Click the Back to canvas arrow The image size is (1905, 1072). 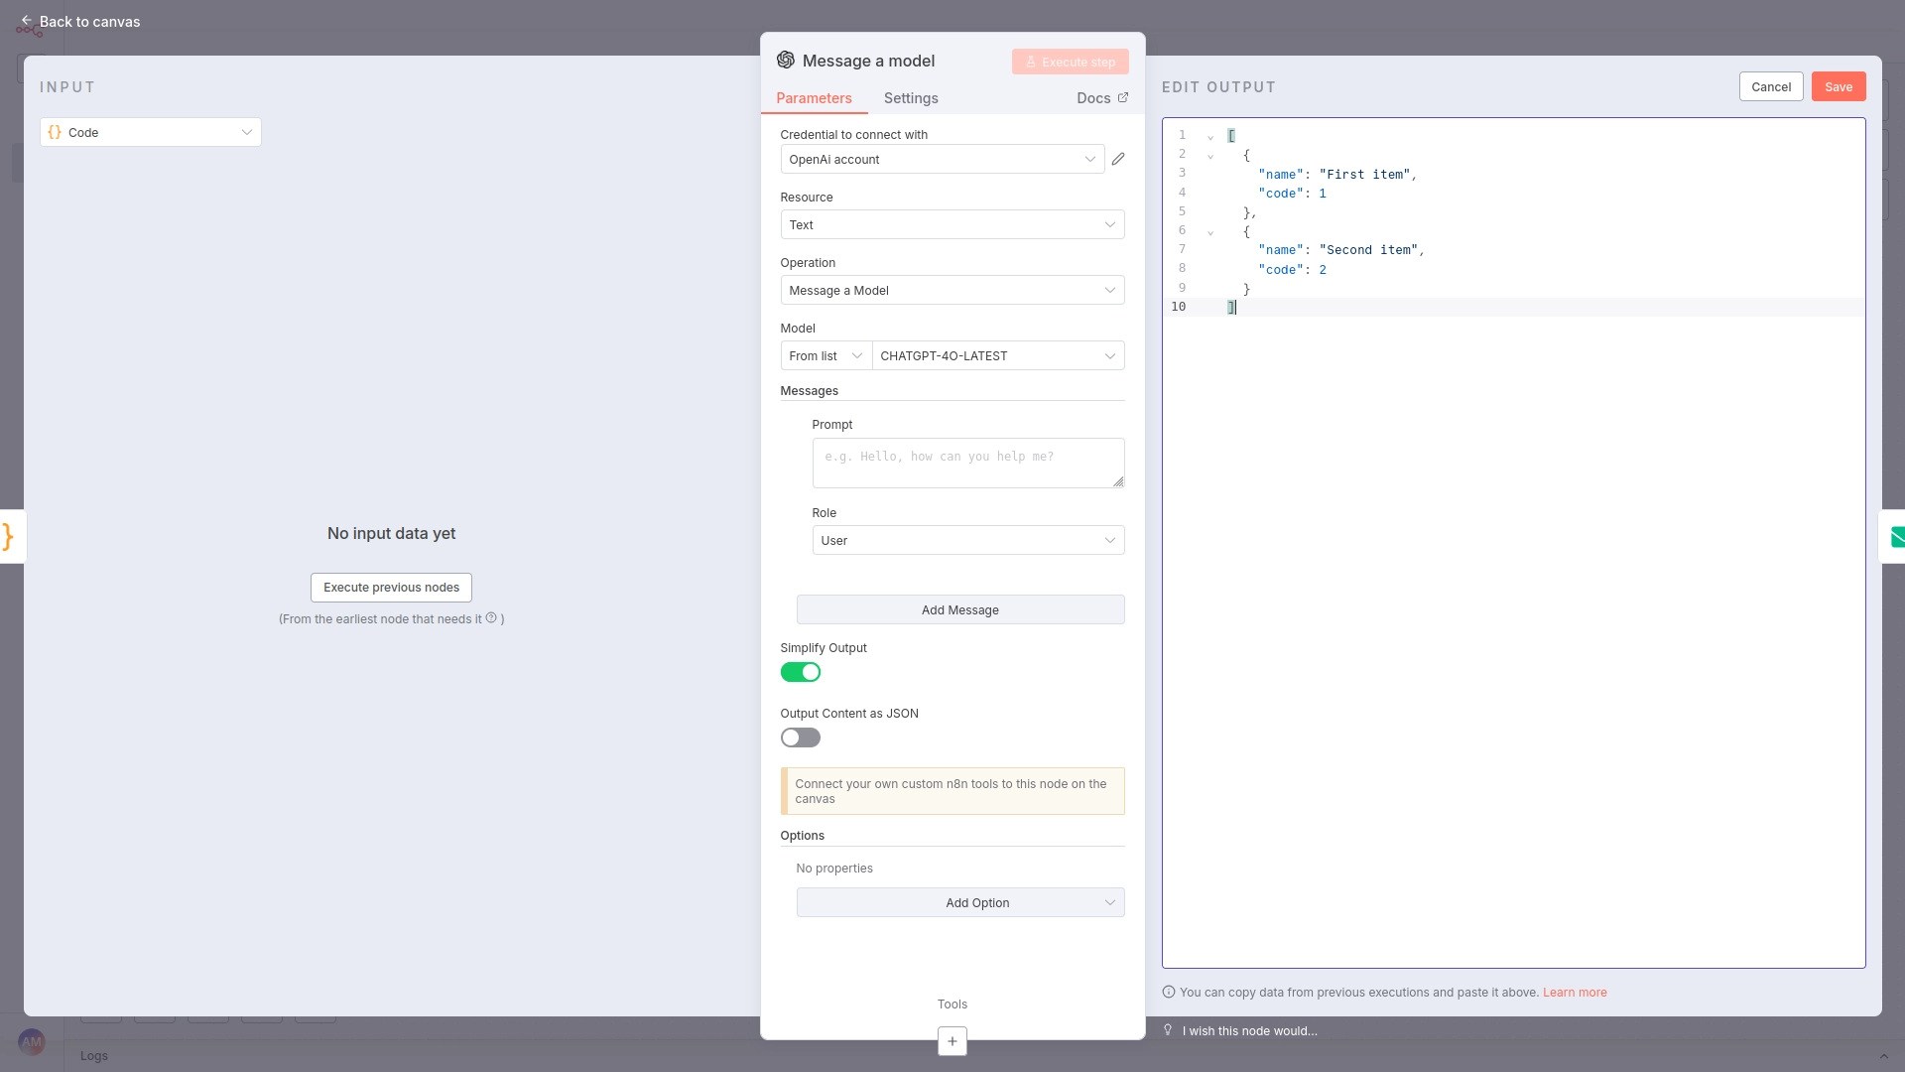tap(27, 21)
